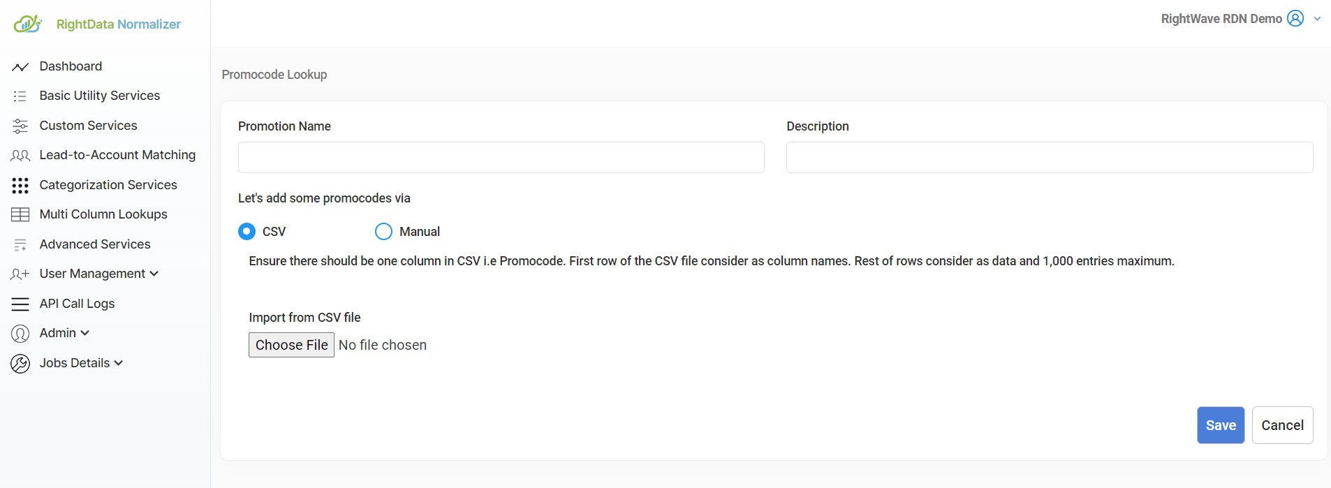Click the Dashboard chart icon
Image resolution: width=1331 pixels, height=488 pixels.
pyautogui.click(x=20, y=67)
